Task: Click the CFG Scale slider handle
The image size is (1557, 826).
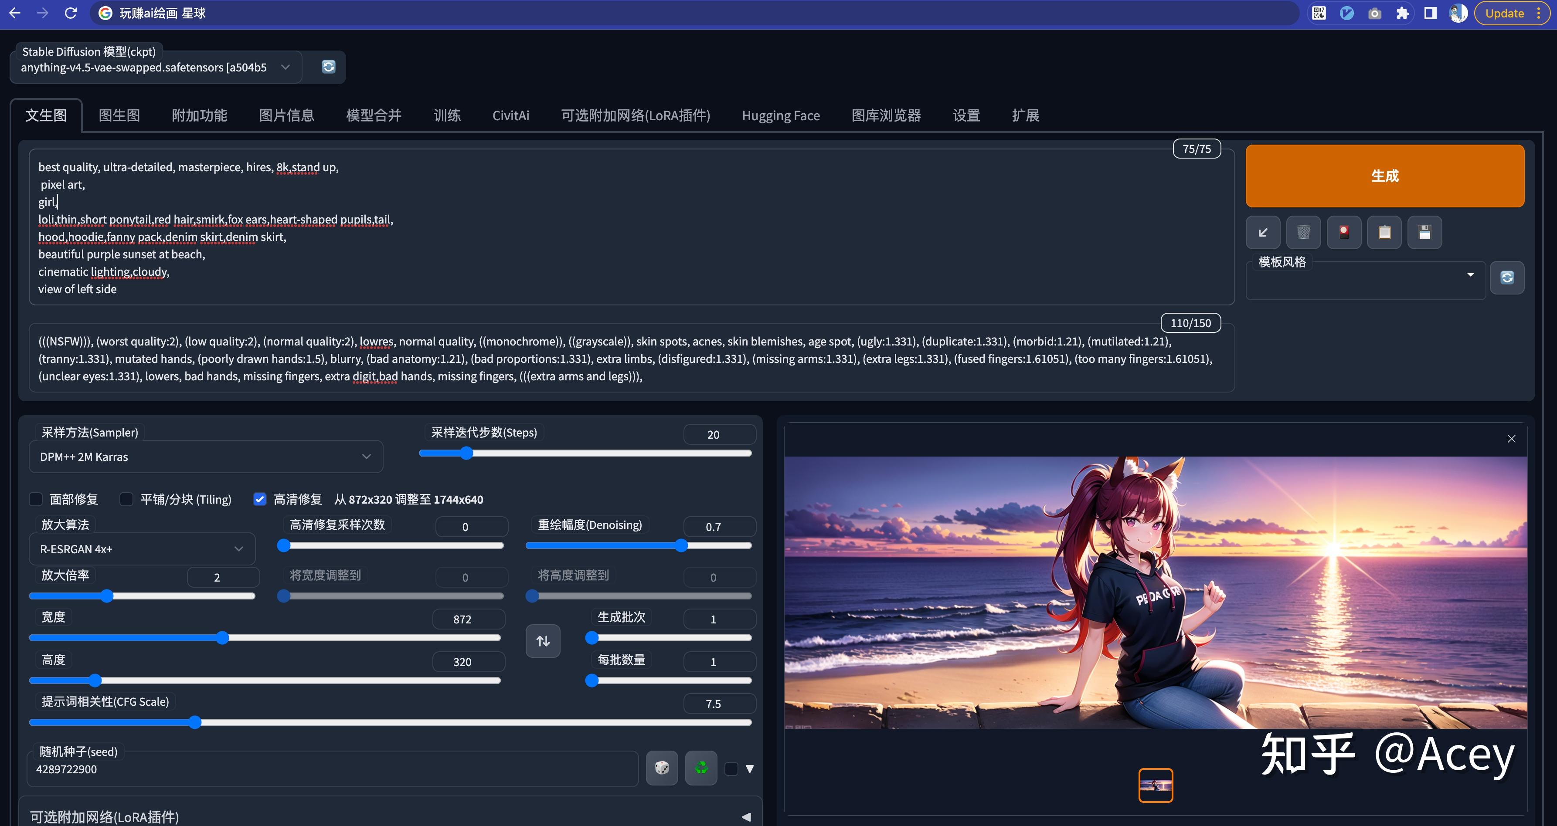Action: [x=194, y=722]
